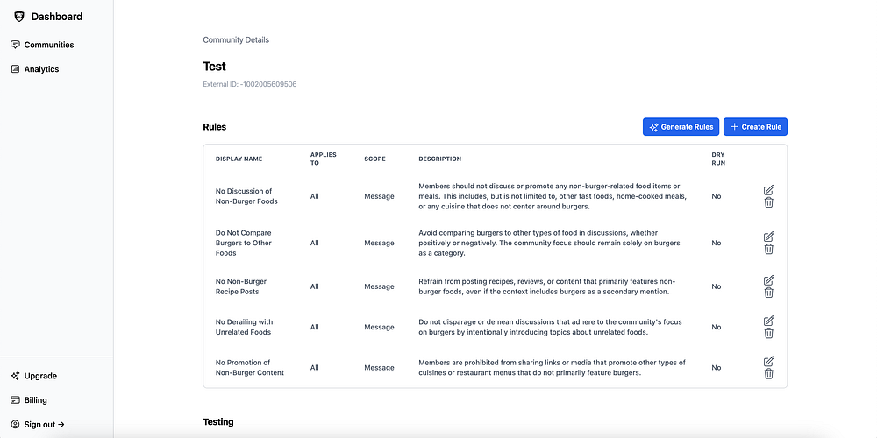The image size is (877, 438).
Task: Delete the Do Not Compare Burgers rule
Action: [x=769, y=249]
